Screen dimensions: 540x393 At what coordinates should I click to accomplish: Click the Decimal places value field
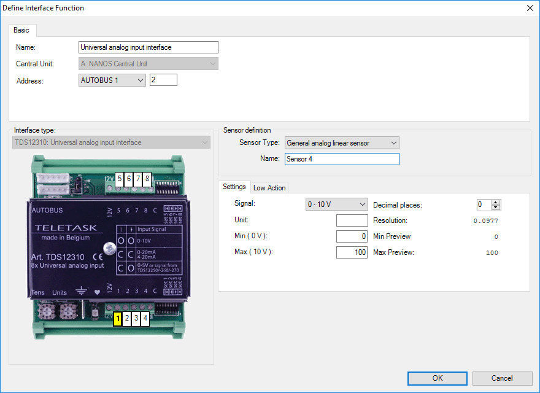pyautogui.click(x=484, y=204)
